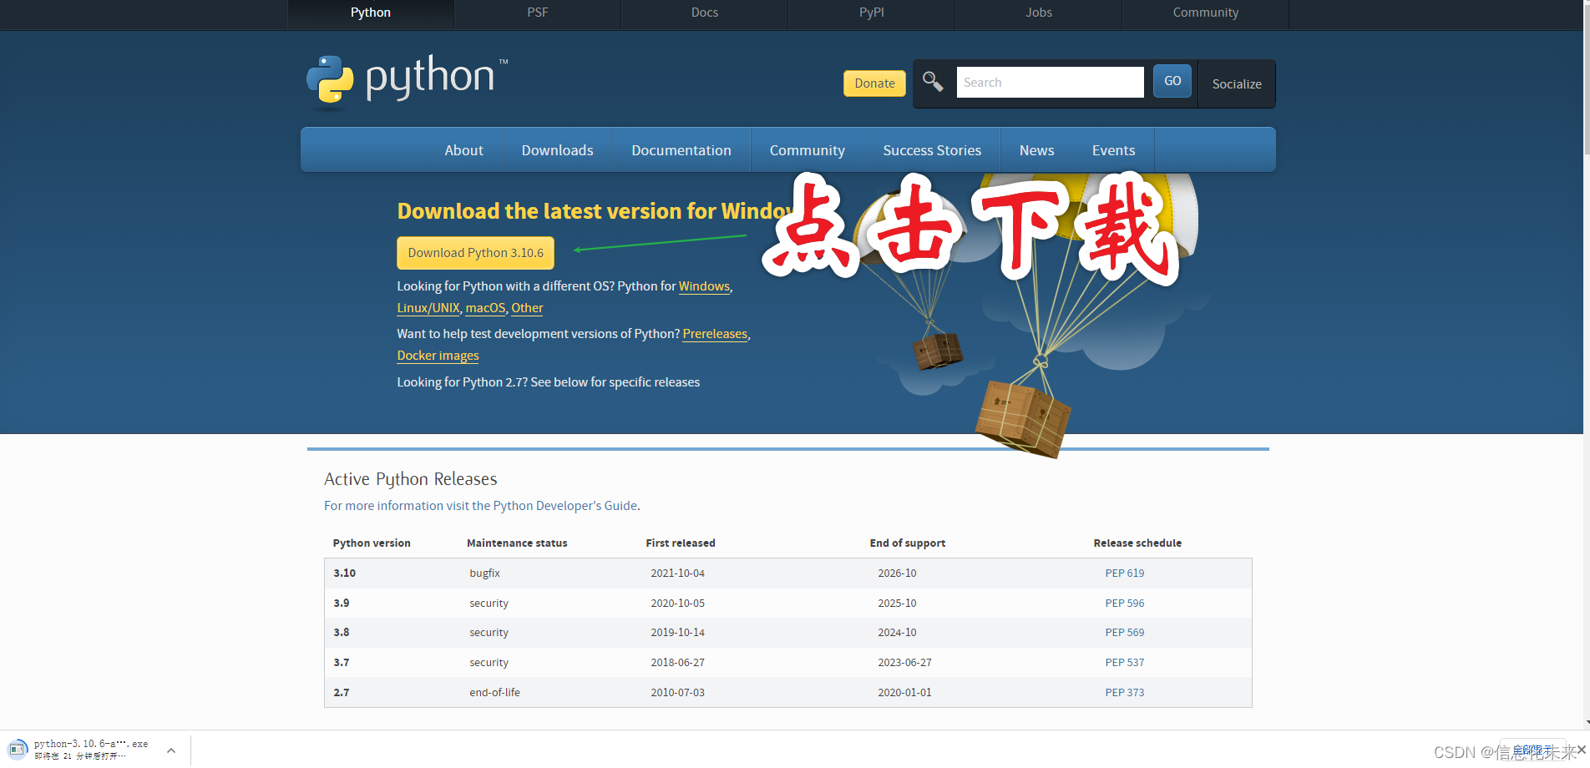Switch to the Jobs top site tab
Viewport: 1590px width, 768px height.
pos(1039,13)
